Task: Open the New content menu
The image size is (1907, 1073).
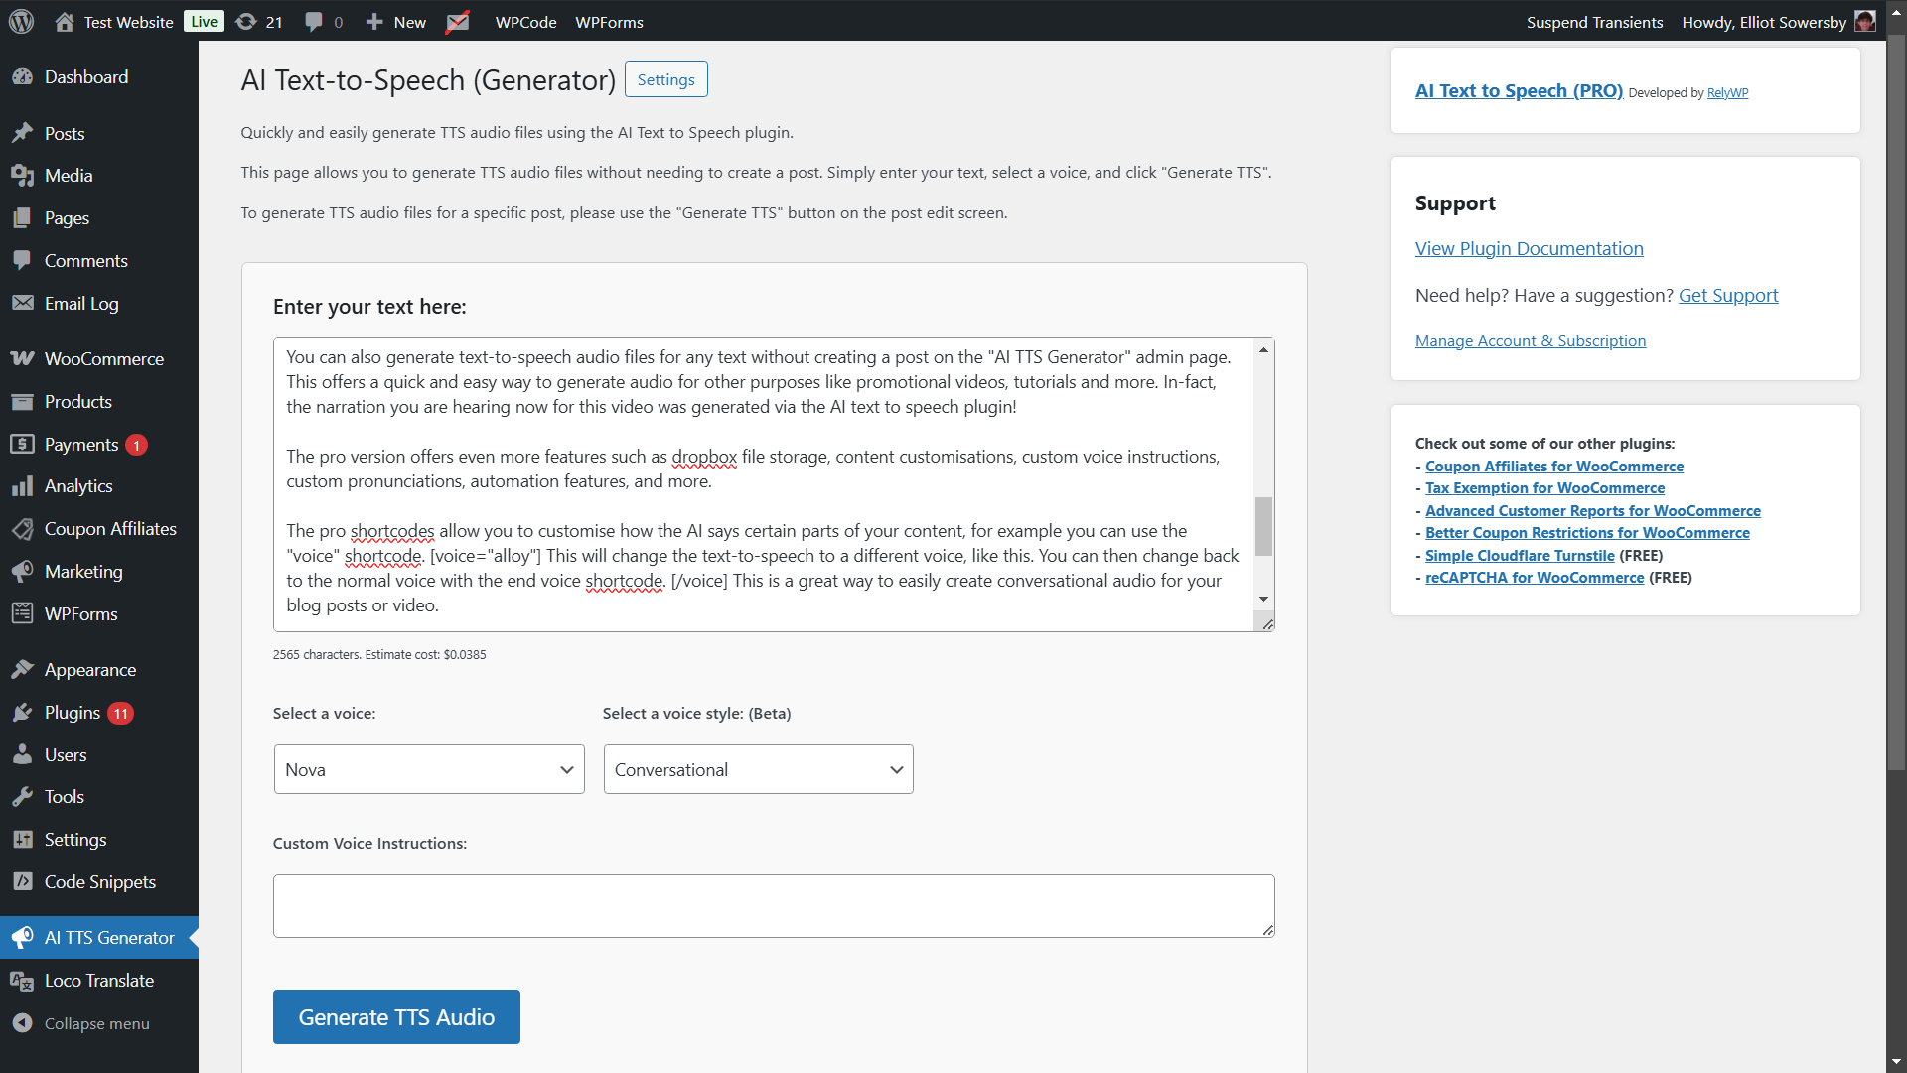Action: coord(394,21)
